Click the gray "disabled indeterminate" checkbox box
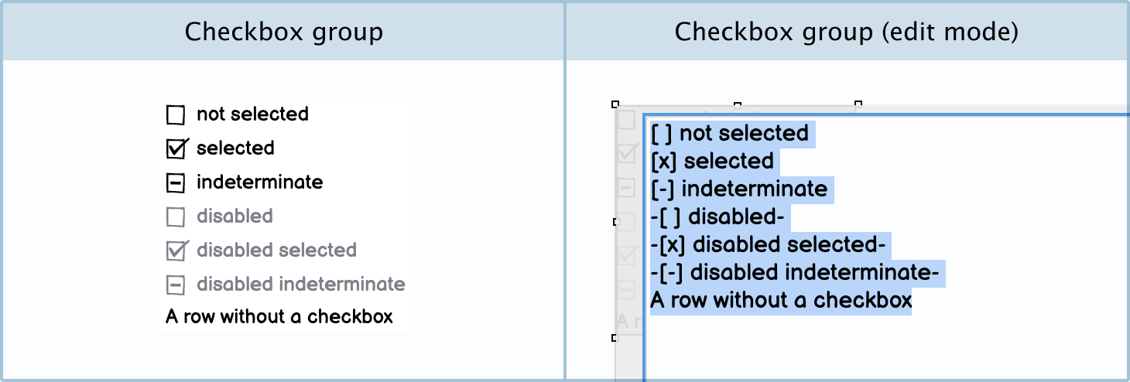The width and height of the screenshot is (1130, 382). [x=176, y=285]
